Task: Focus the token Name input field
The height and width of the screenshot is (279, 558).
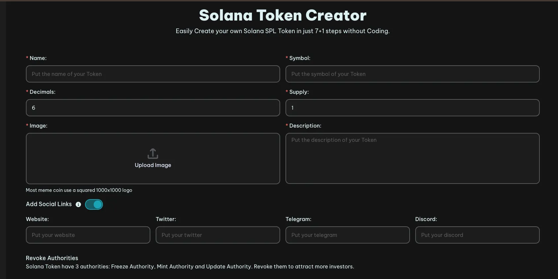Action: coord(153,74)
